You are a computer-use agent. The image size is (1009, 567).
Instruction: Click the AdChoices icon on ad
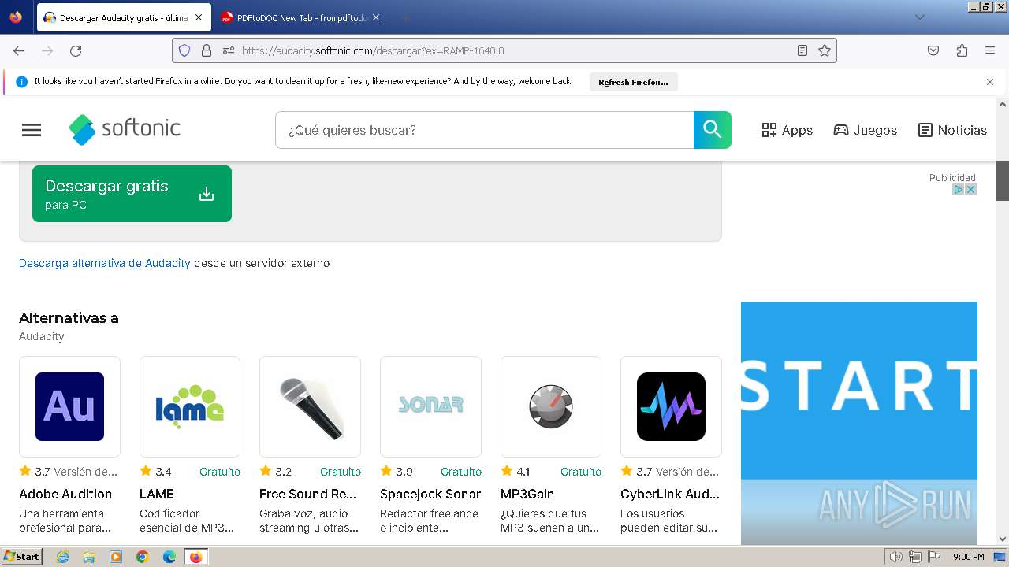(959, 190)
